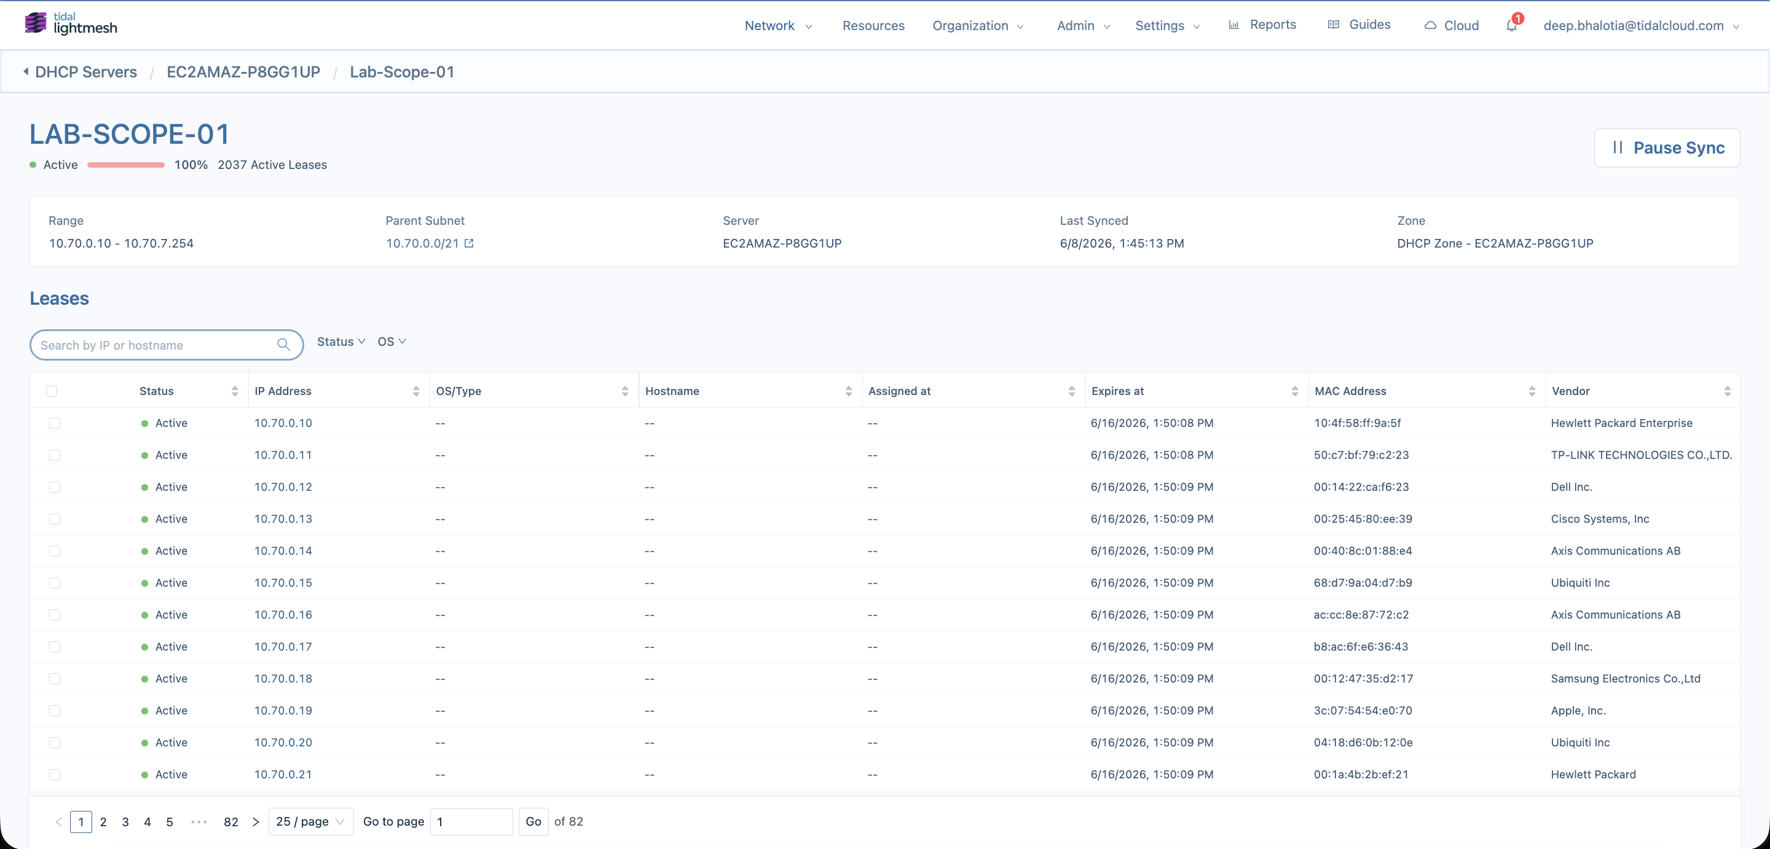Select checkbox for lease 10.70.0.17
This screenshot has width=1770, height=849.
point(55,646)
